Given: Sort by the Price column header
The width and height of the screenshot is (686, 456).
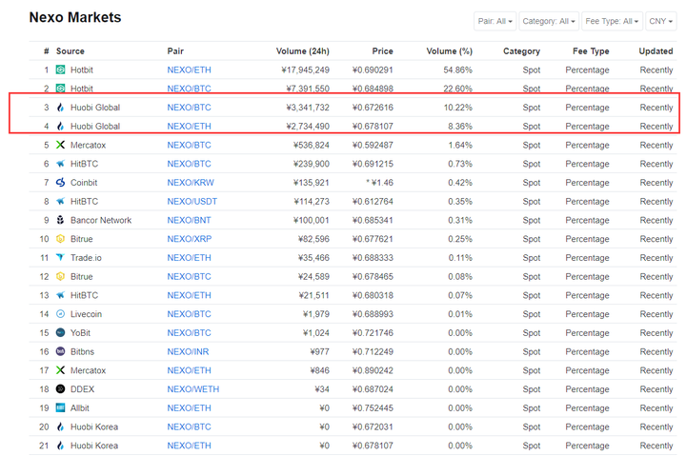Looking at the screenshot, I should pyautogui.click(x=382, y=51).
